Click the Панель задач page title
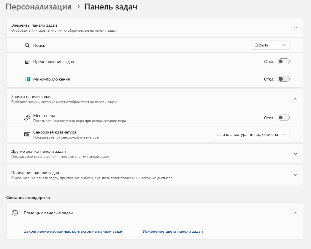Viewport: 311px width, 249px height. pos(111,7)
